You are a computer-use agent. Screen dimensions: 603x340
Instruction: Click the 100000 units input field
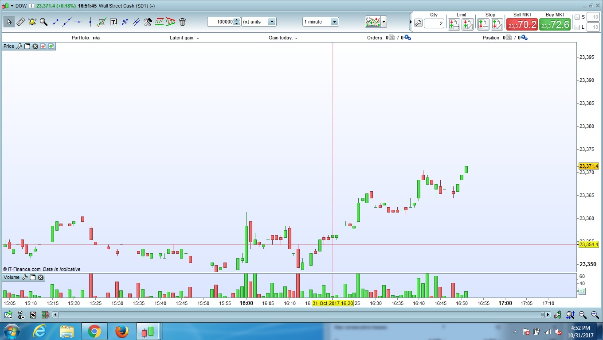click(220, 22)
